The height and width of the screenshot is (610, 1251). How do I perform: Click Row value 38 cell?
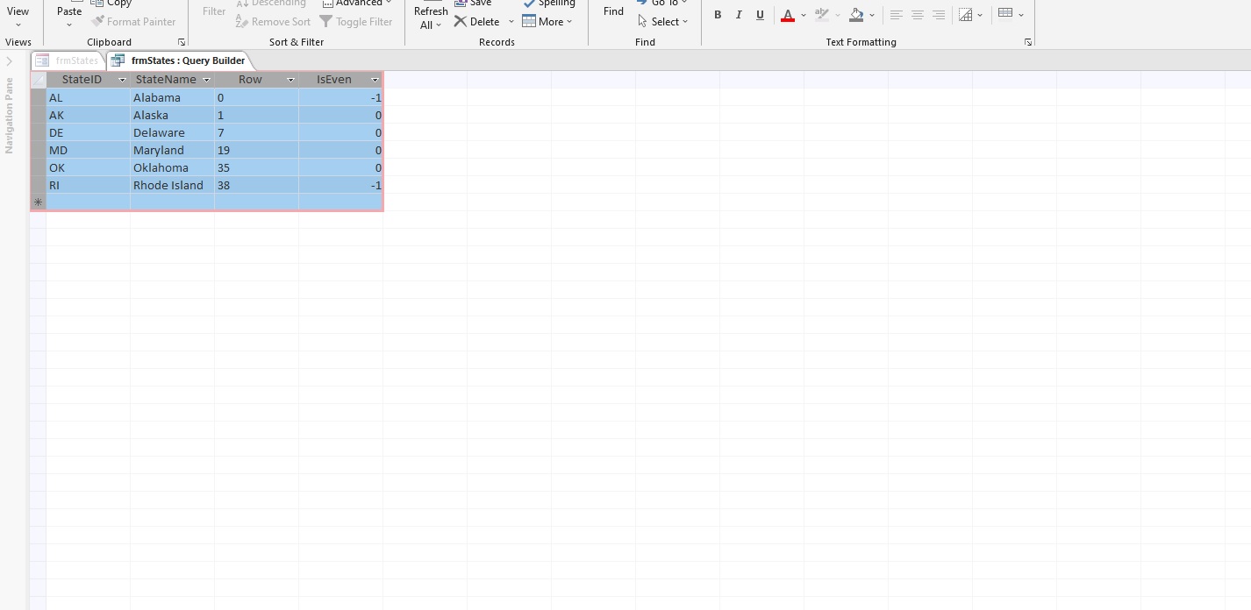pos(256,185)
